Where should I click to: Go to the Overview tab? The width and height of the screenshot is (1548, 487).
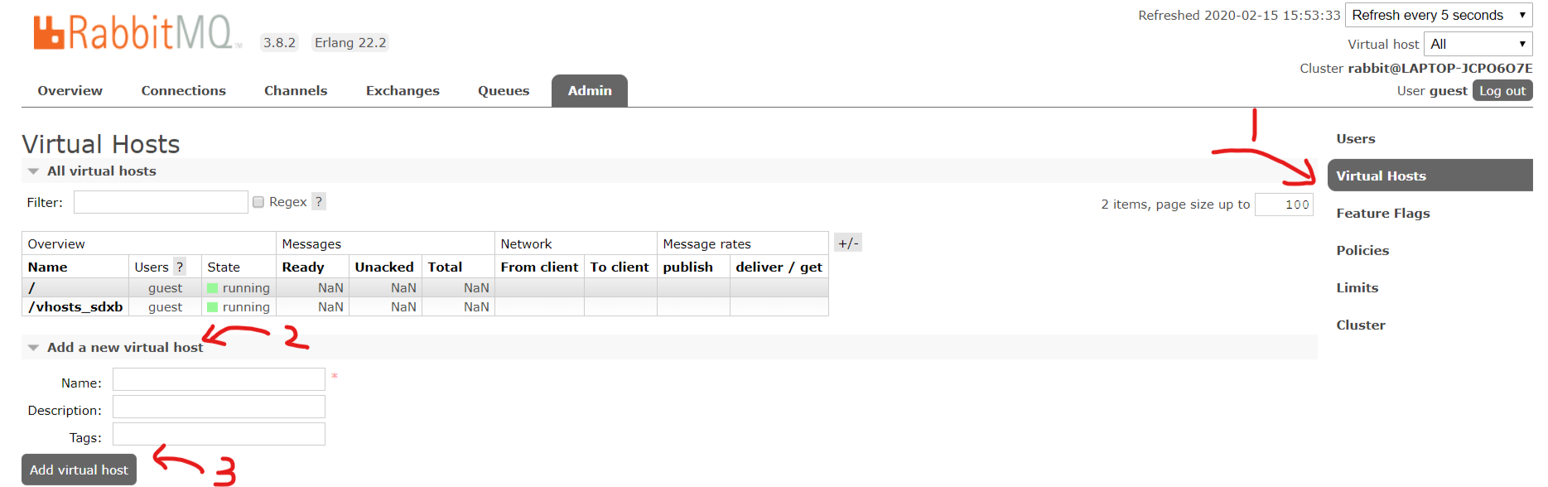click(70, 91)
